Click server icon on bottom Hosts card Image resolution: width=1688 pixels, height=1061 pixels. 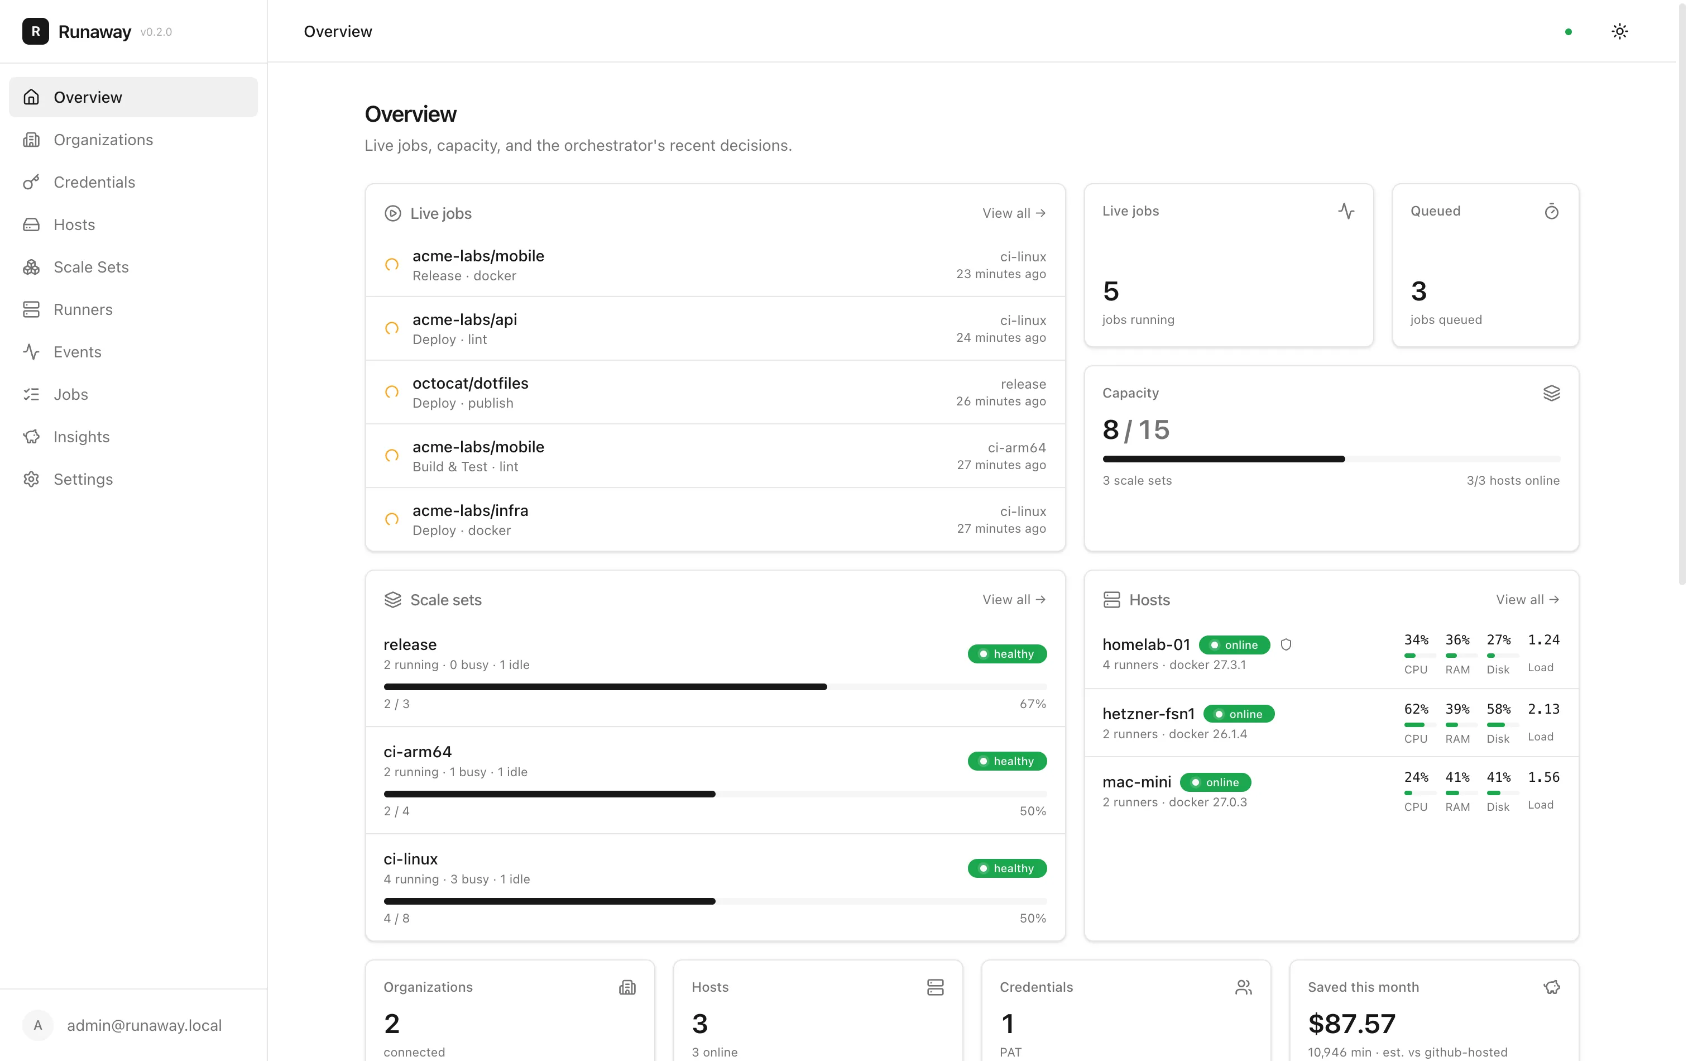[x=935, y=987]
